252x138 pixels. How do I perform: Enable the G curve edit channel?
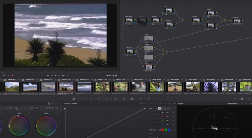point(166,108)
